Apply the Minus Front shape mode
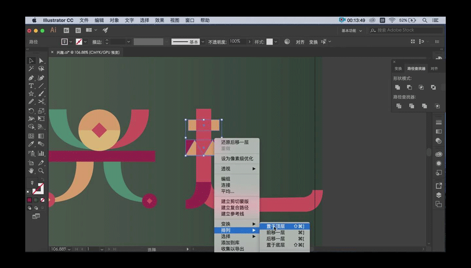 [x=409, y=87]
